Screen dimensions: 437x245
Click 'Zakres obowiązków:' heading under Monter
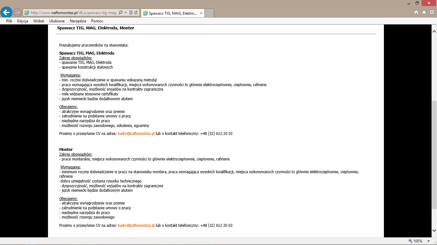pos(75,154)
